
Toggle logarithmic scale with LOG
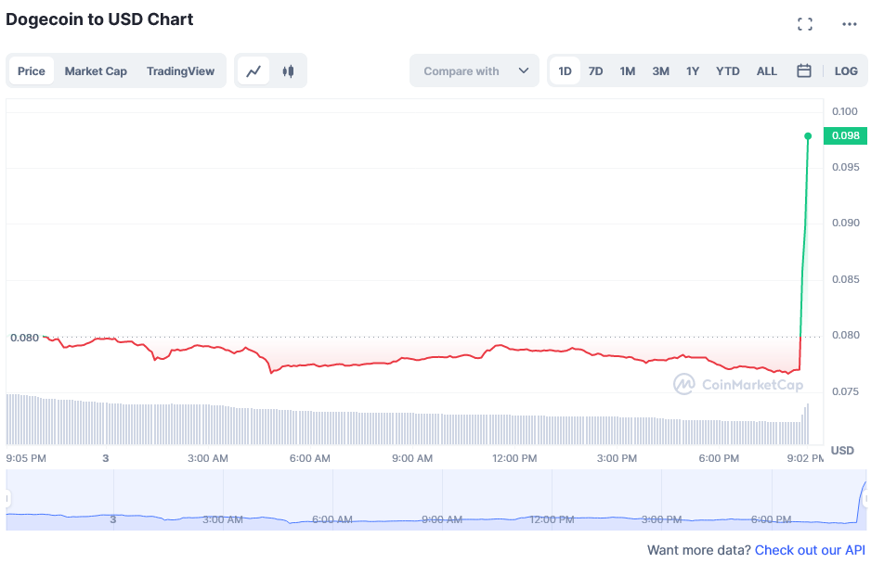click(846, 70)
